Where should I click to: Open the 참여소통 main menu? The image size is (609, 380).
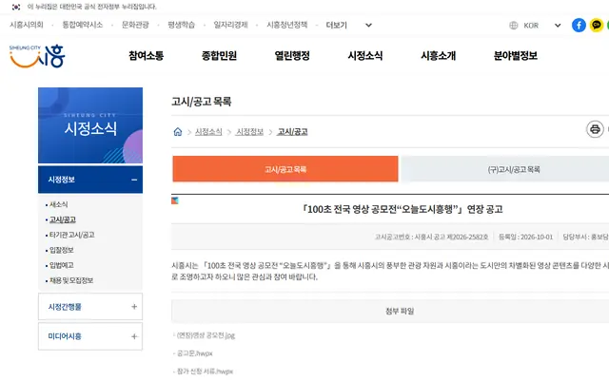click(146, 56)
